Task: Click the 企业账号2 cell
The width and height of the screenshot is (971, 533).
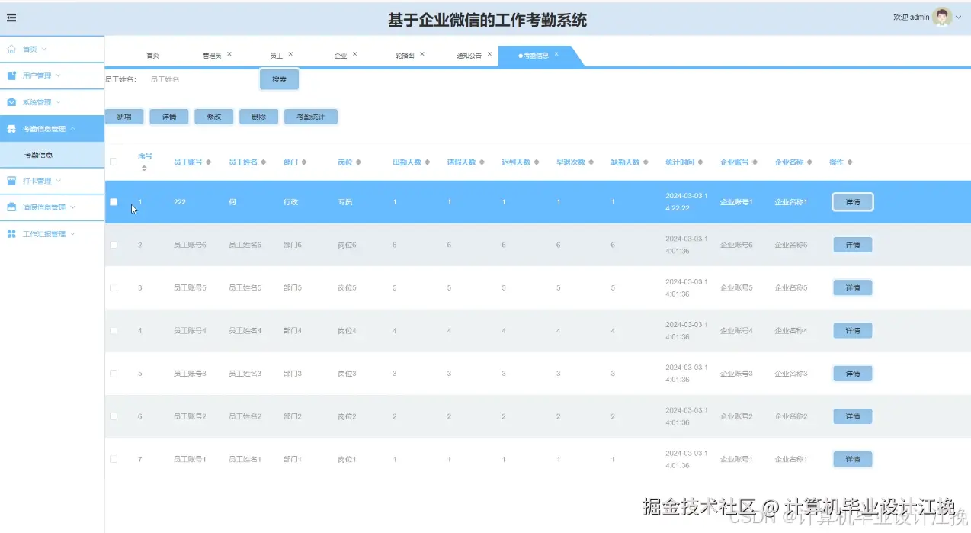Action: tap(736, 416)
